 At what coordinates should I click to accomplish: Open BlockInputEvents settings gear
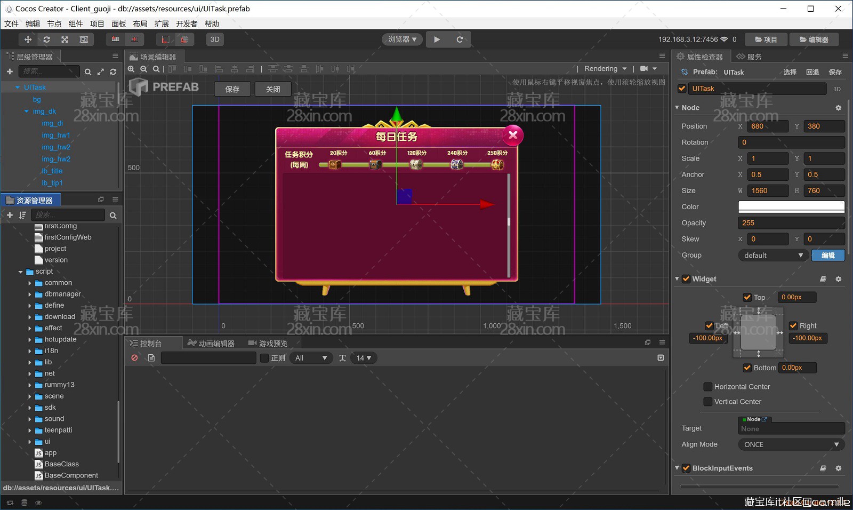(x=838, y=468)
